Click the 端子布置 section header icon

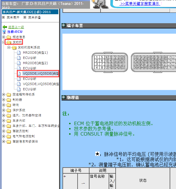pos(64,25)
